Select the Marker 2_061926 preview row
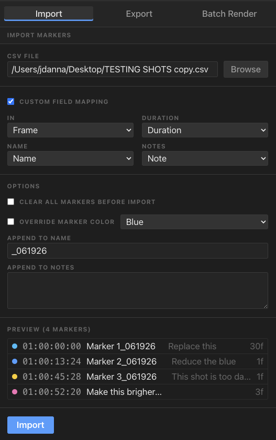276x440 pixels. click(x=138, y=361)
